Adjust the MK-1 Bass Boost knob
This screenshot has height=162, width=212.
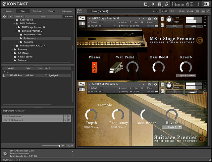coord(159,67)
